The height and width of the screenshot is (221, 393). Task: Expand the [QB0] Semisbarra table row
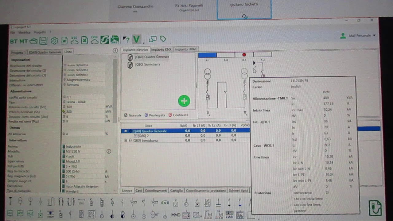(126, 141)
